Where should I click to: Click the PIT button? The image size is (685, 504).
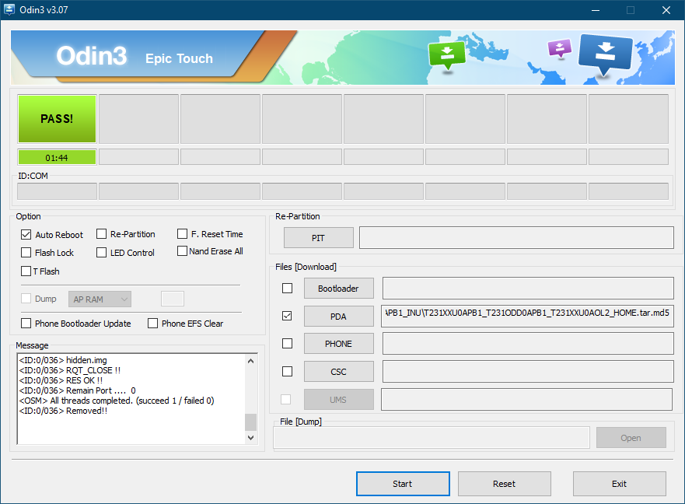pyautogui.click(x=319, y=238)
